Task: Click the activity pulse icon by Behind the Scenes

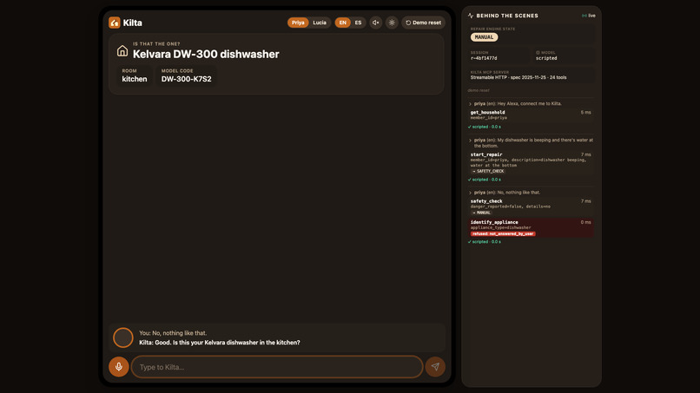Action: click(471, 16)
